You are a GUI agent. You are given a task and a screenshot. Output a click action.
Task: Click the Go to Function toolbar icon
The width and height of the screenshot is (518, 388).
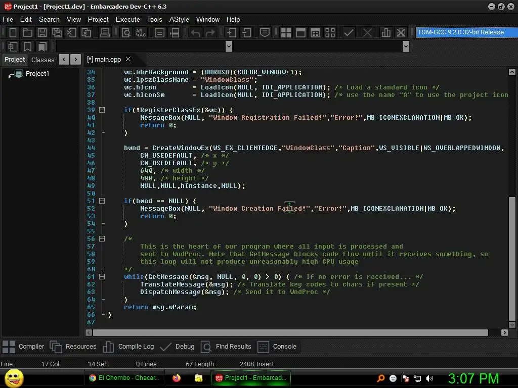click(159, 33)
